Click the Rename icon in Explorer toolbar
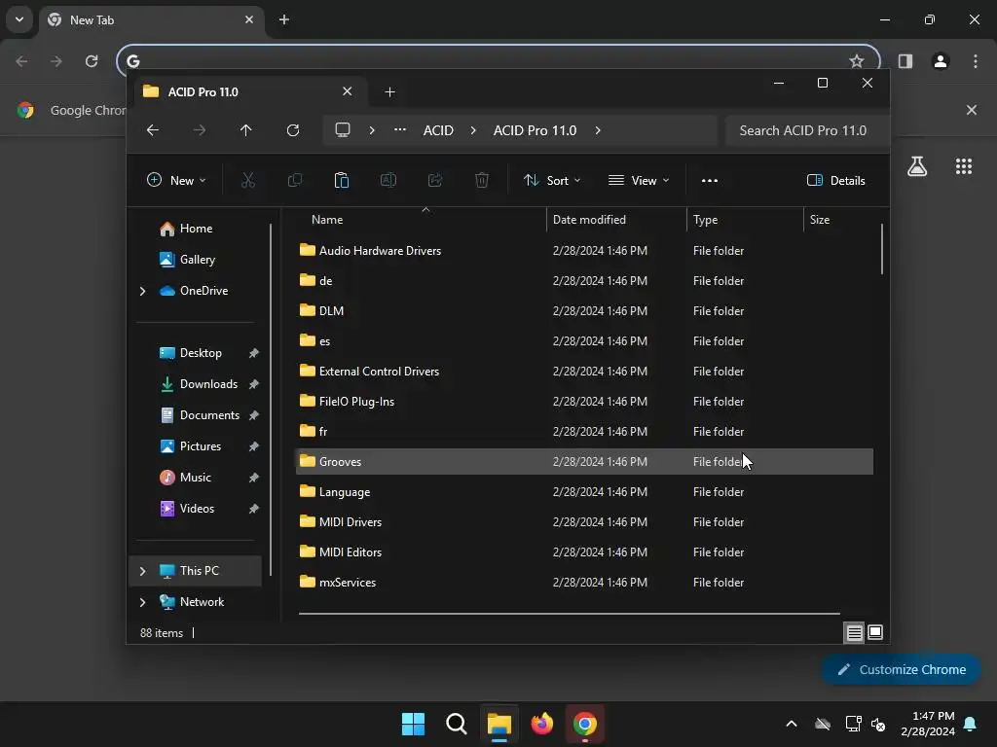The height and width of the screenshot is (747, 997). click(x=388, y=180)
